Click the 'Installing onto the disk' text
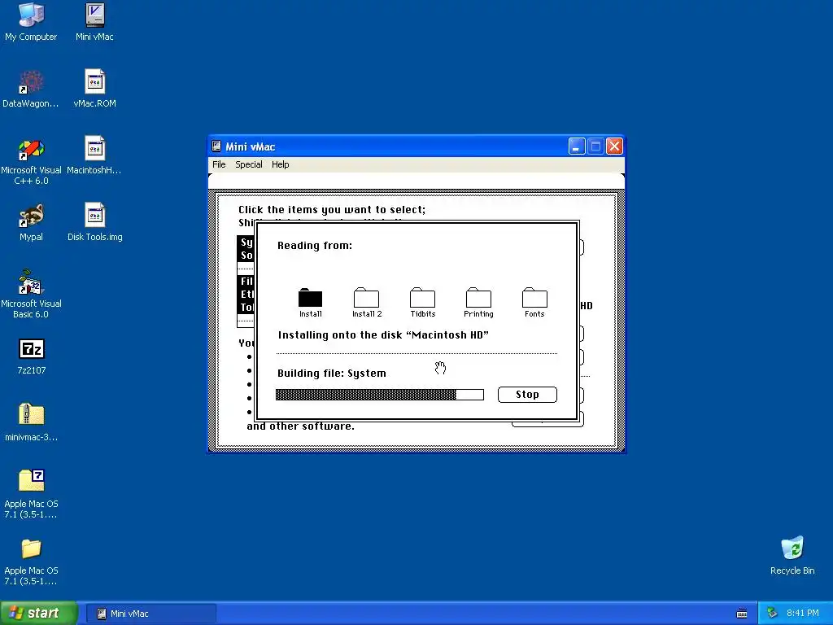This screenshot has height=625, width=833. tap(383, 334)
